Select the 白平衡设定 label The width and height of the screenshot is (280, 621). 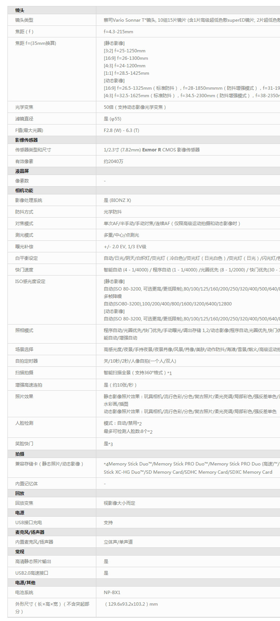pos(27,258)
